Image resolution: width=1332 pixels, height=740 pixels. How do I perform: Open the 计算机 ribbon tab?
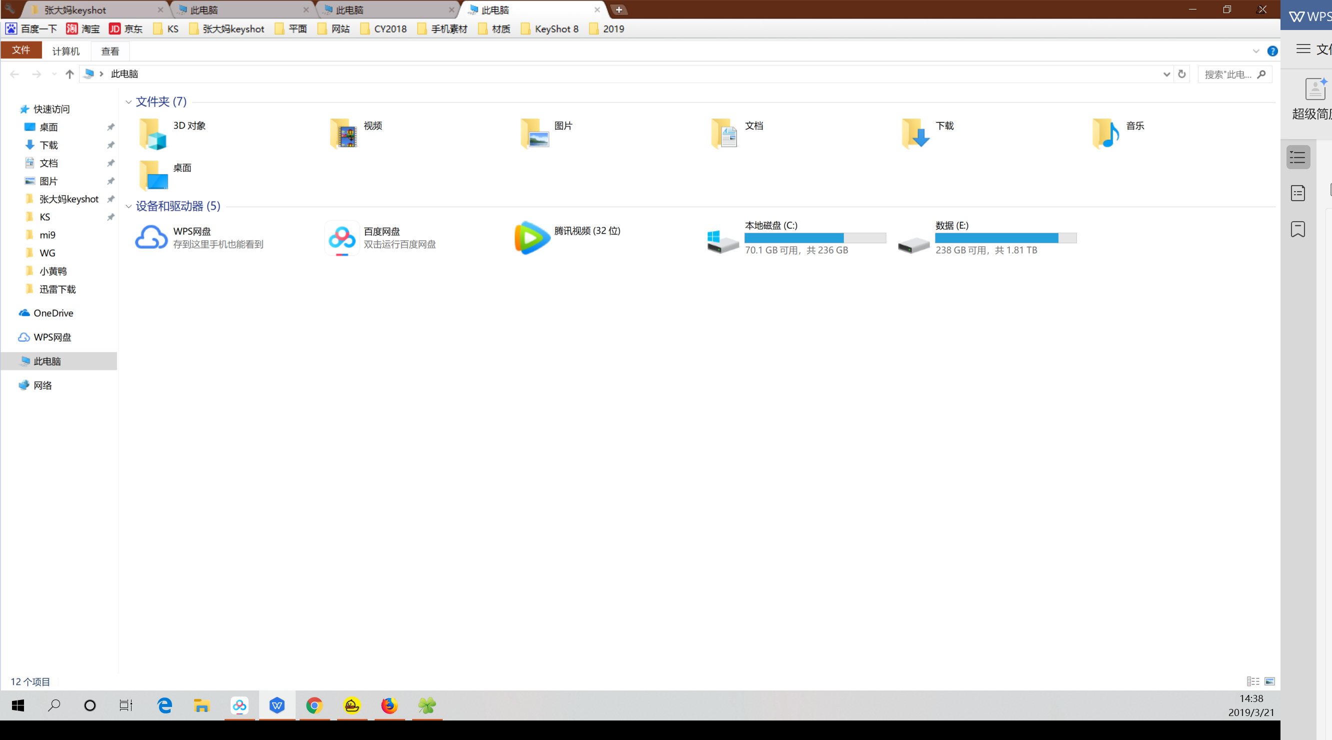tap(66, 51)
